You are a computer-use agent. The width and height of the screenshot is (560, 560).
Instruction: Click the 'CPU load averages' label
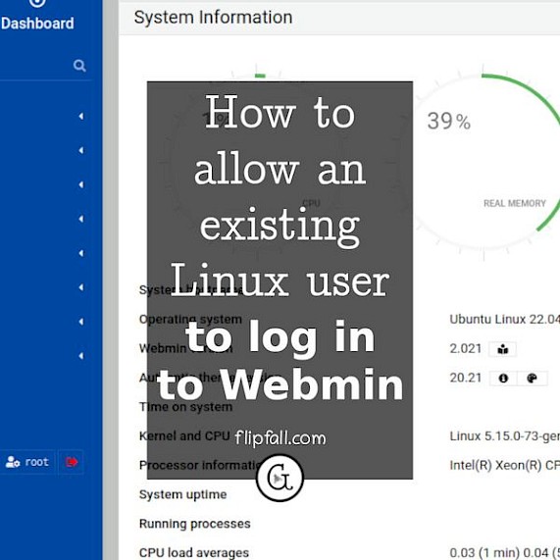coord(194,552)
